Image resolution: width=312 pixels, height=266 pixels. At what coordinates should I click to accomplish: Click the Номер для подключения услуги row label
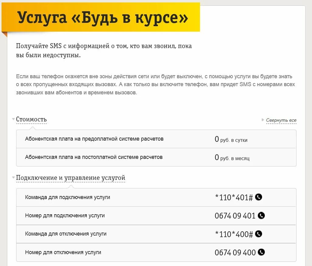(x=65, y=215)
